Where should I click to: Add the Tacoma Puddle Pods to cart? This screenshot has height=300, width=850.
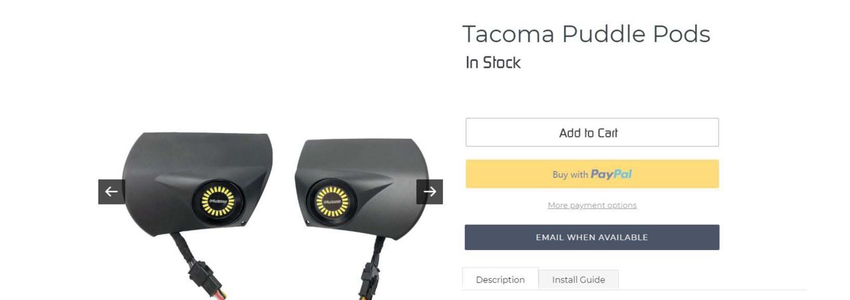(592, 132)
